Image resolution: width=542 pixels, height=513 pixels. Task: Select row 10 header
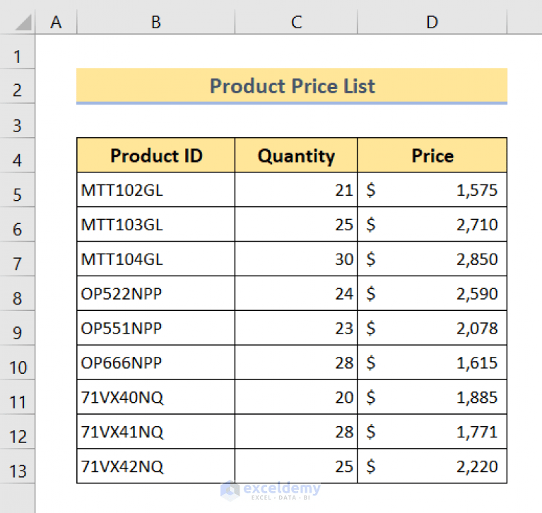[17, 362]
